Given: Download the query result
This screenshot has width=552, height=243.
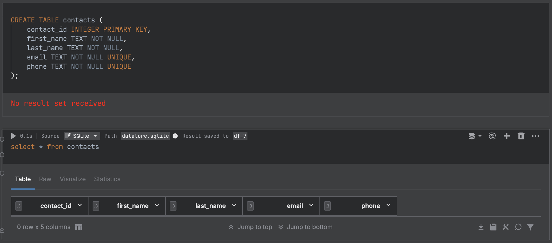Looking at the screenshot, I should coord(481,227).
